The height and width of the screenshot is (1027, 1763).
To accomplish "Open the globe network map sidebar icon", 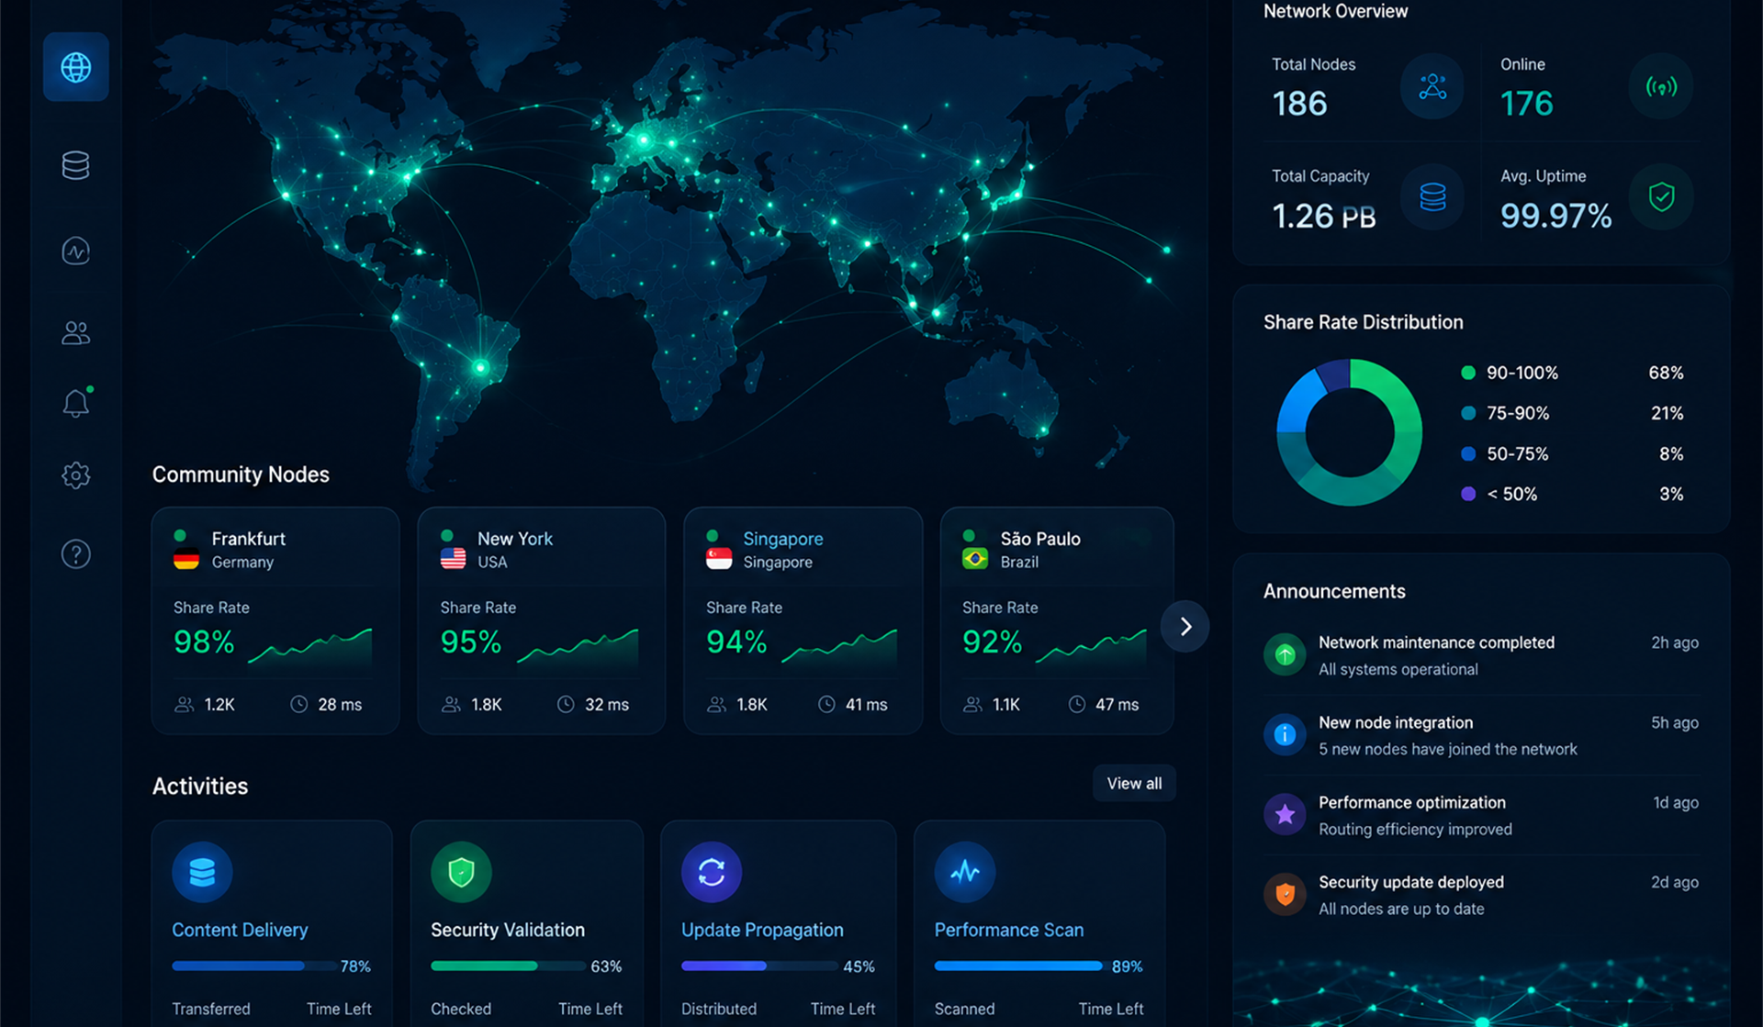I will pyautogui.click(x=75, y=67).
